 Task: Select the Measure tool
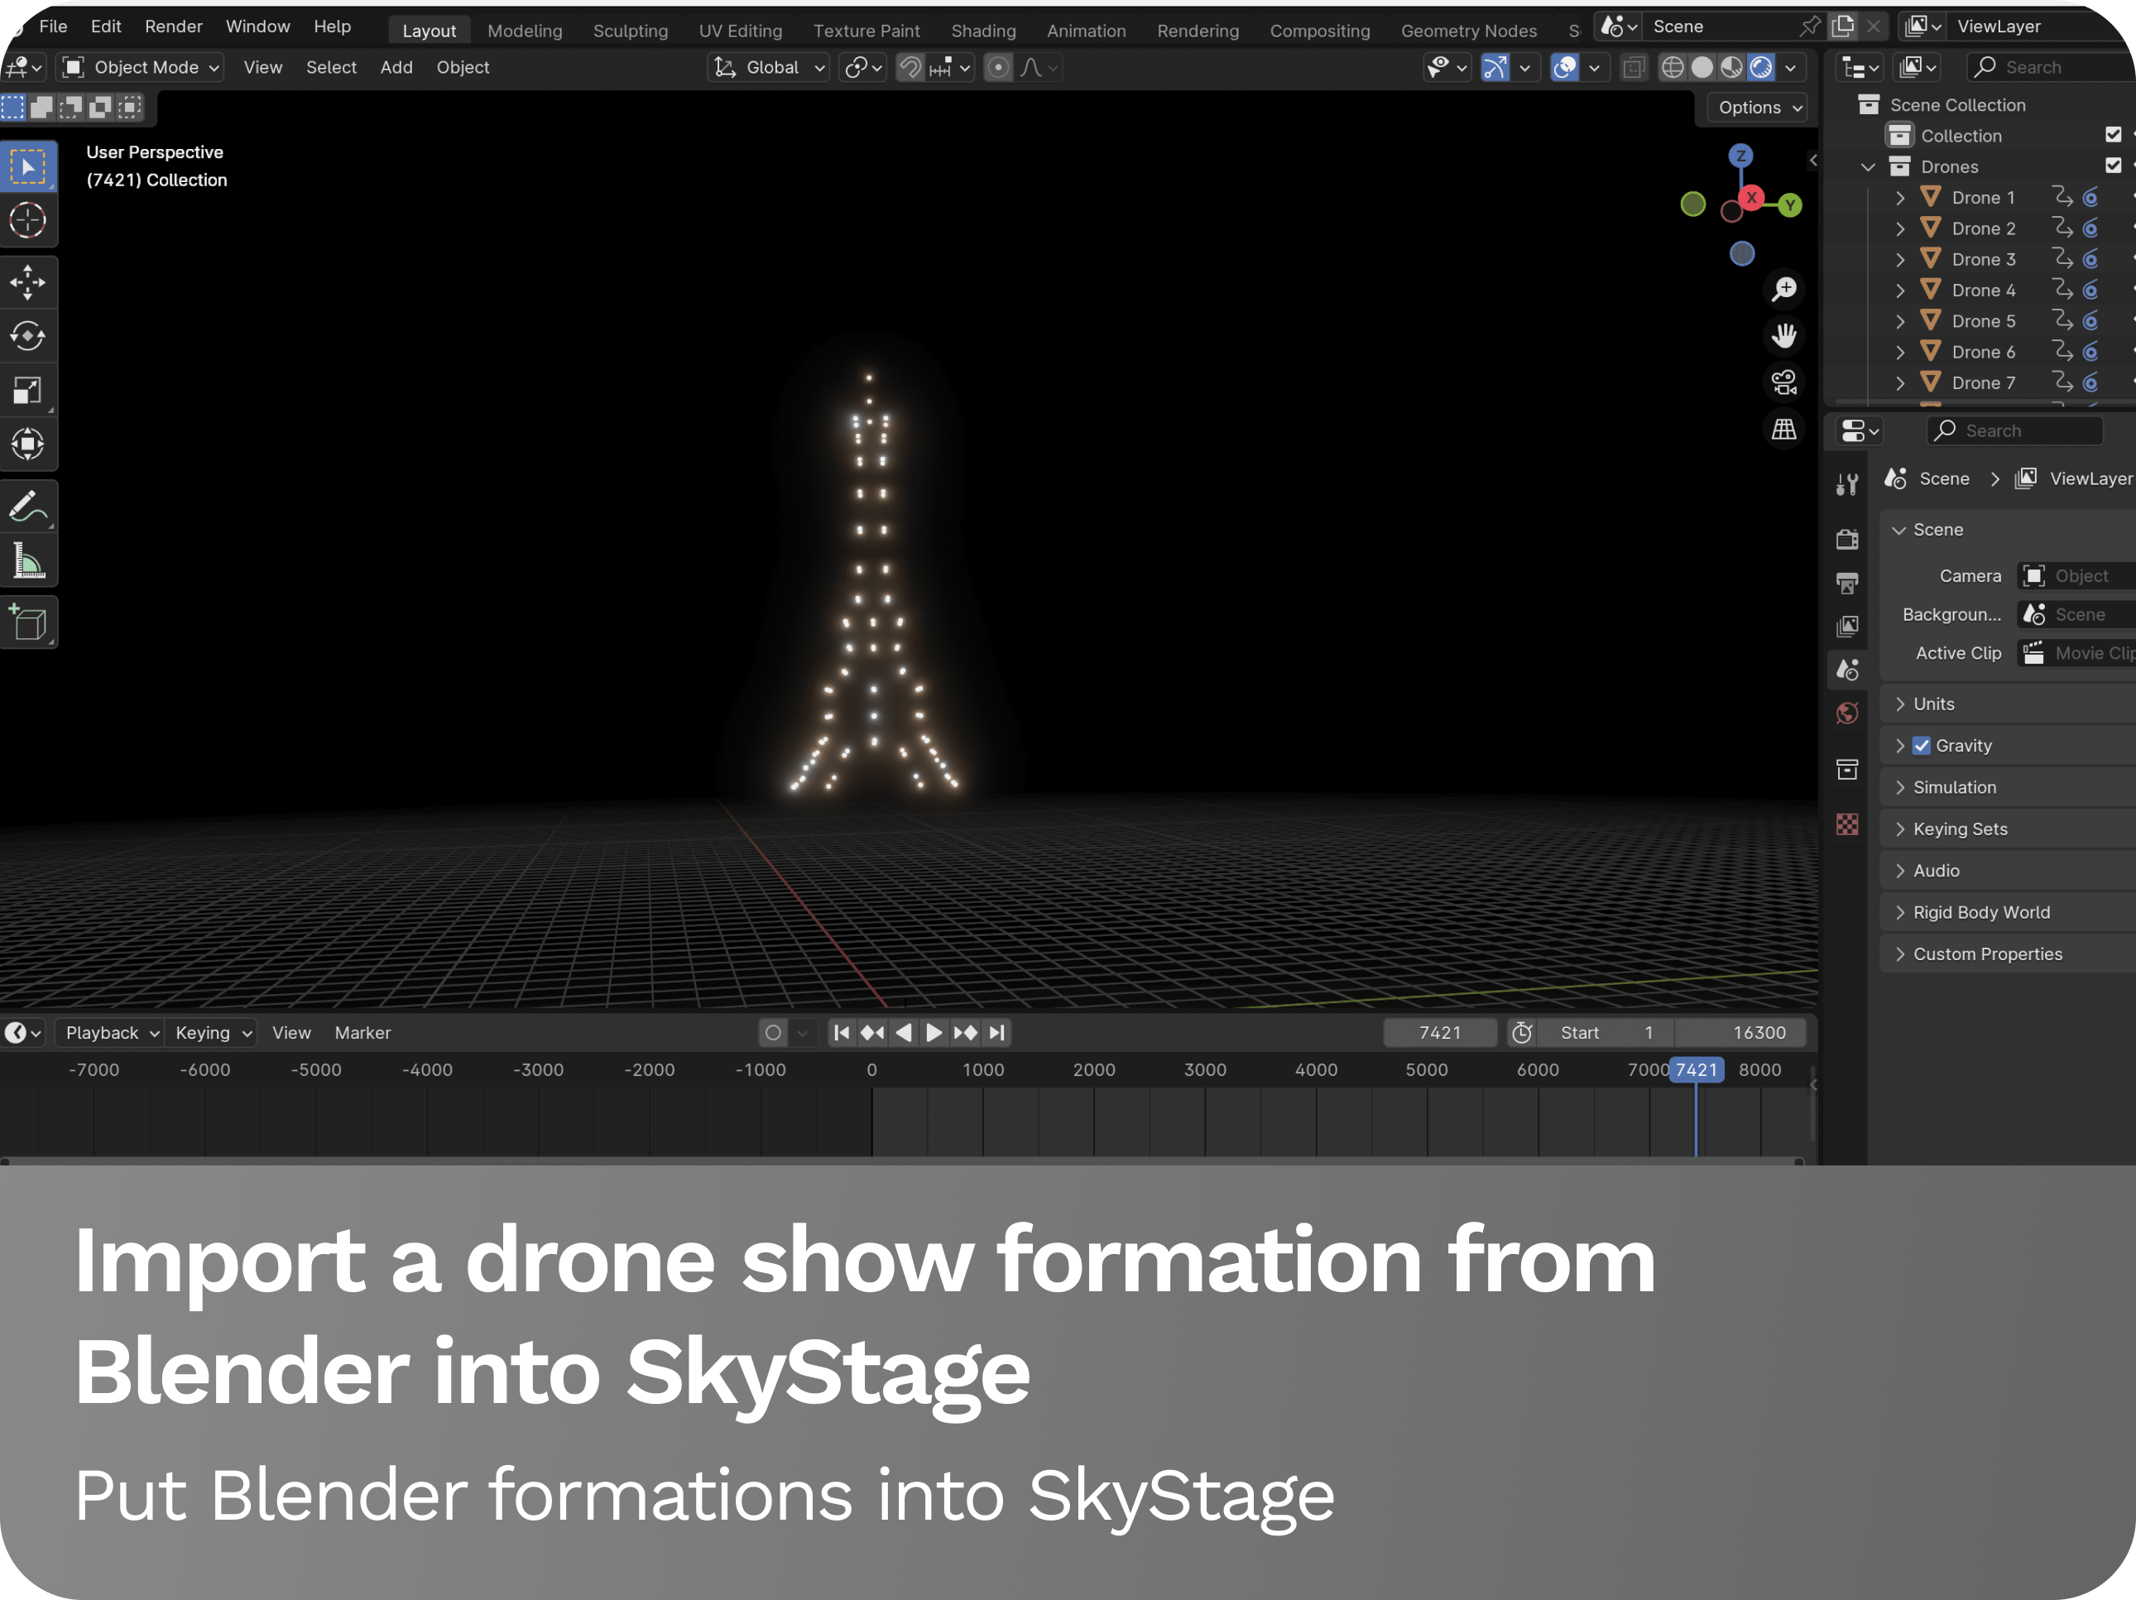28,561
